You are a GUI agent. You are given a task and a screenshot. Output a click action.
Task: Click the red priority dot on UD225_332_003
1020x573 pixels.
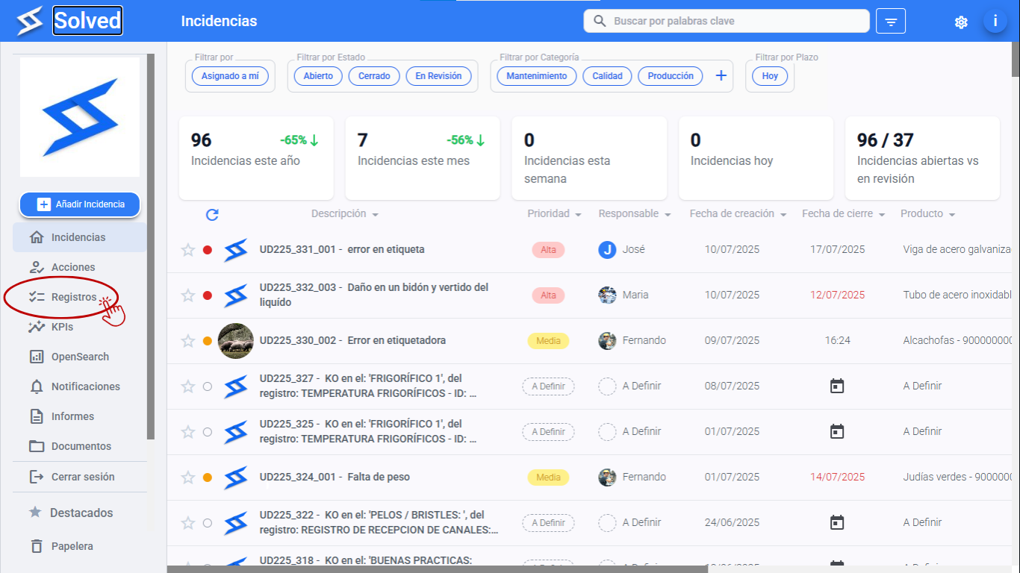pyautogui.click(x=208, y=295)
